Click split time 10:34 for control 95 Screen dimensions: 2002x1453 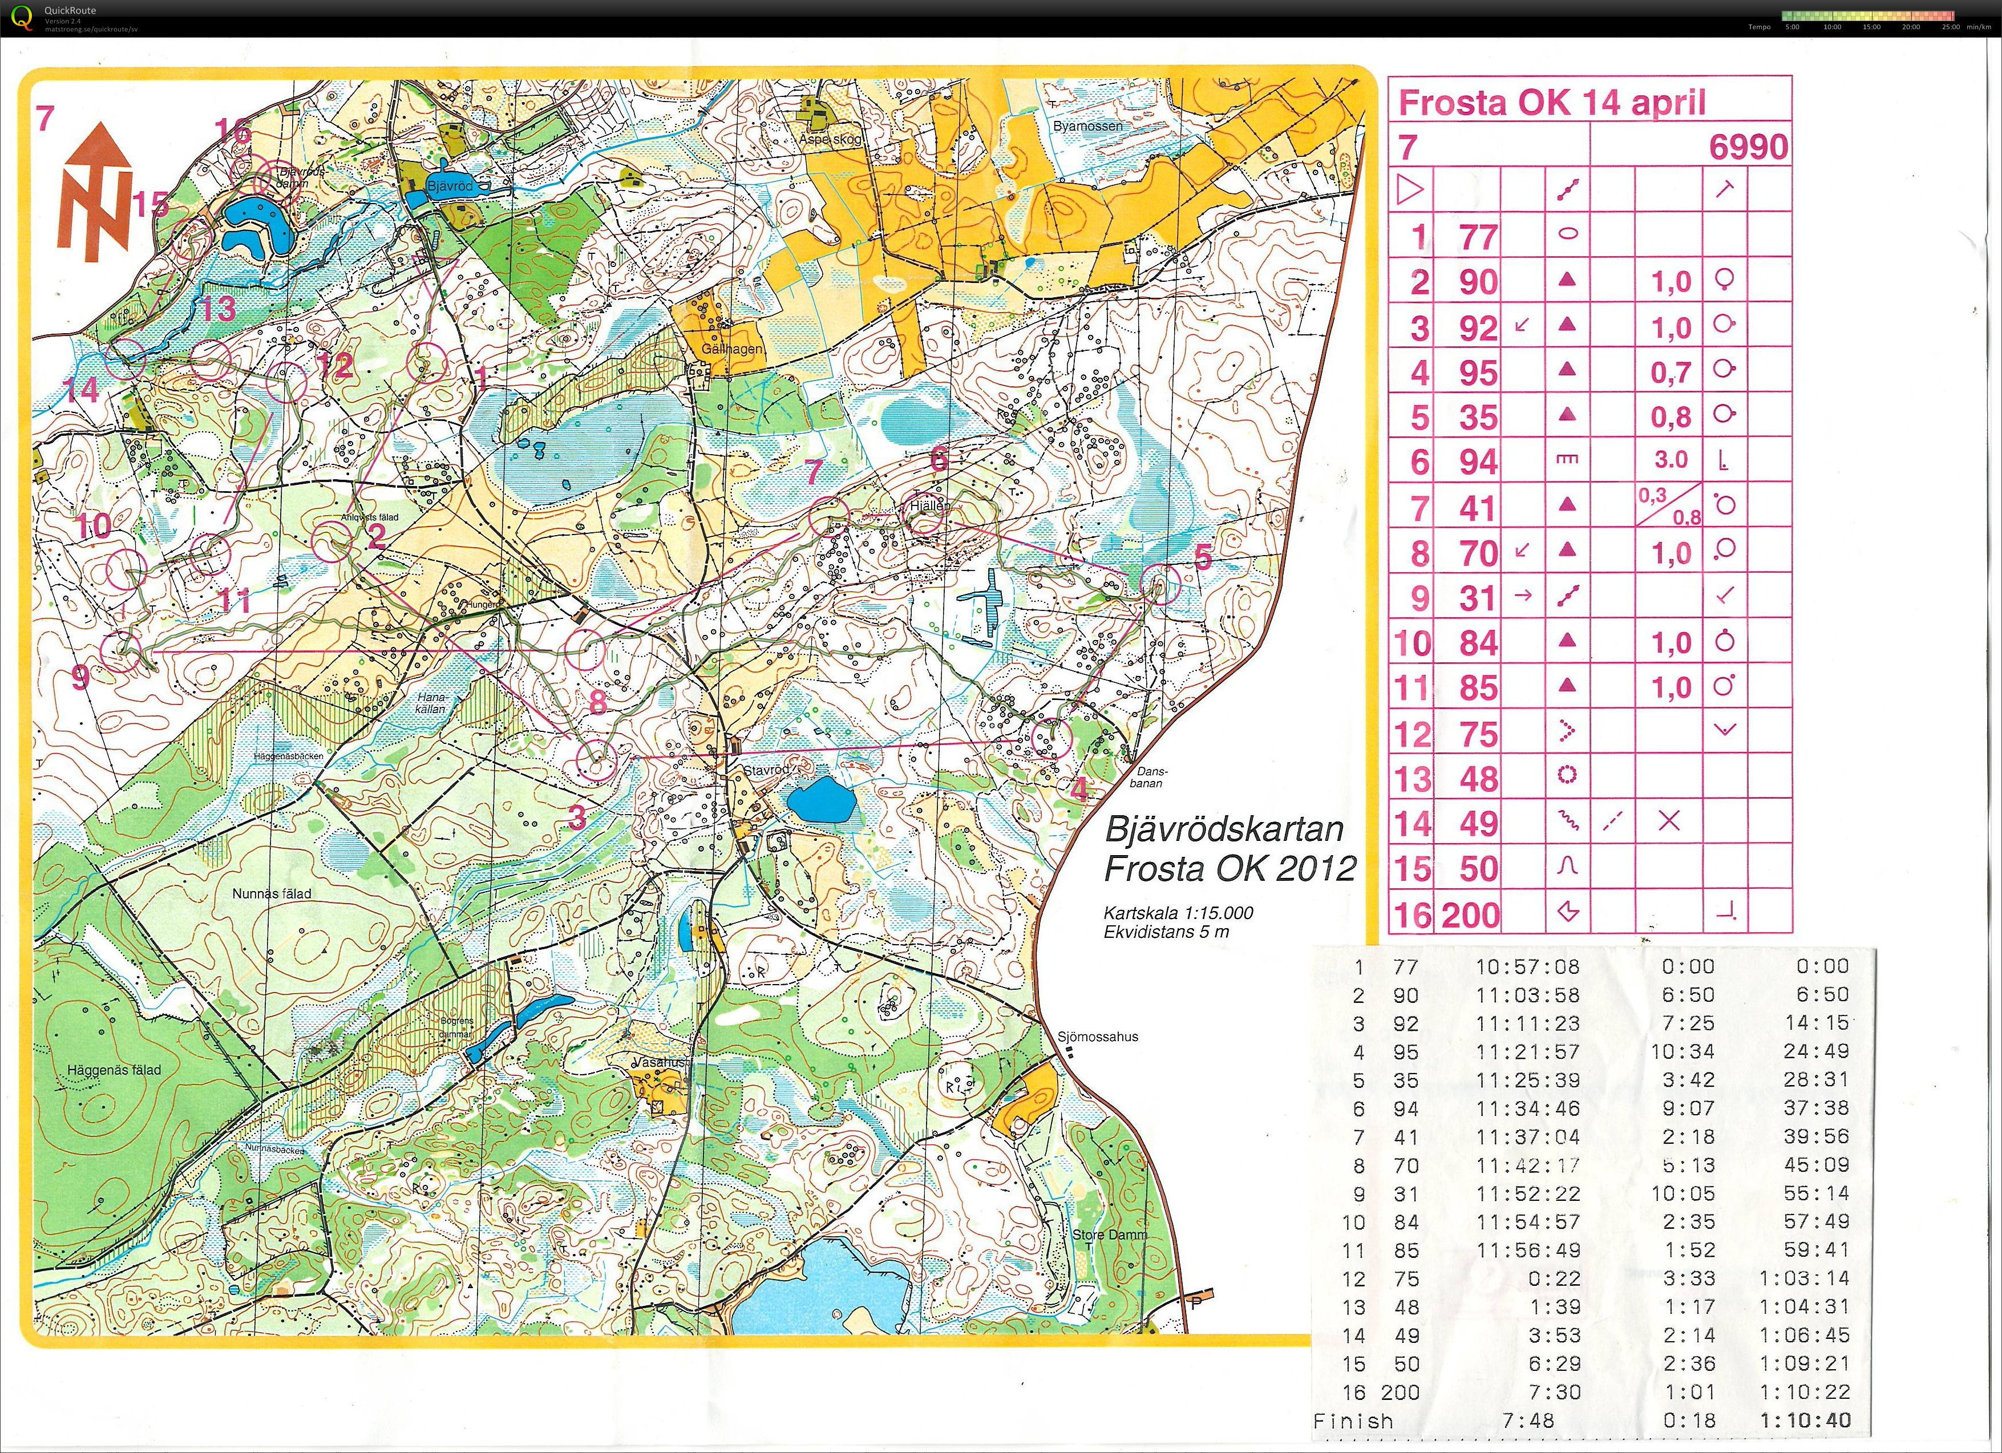tap(1683, 1051)
